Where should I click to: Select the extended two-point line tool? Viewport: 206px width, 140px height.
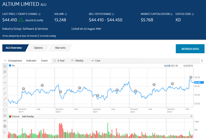[5, 93]
